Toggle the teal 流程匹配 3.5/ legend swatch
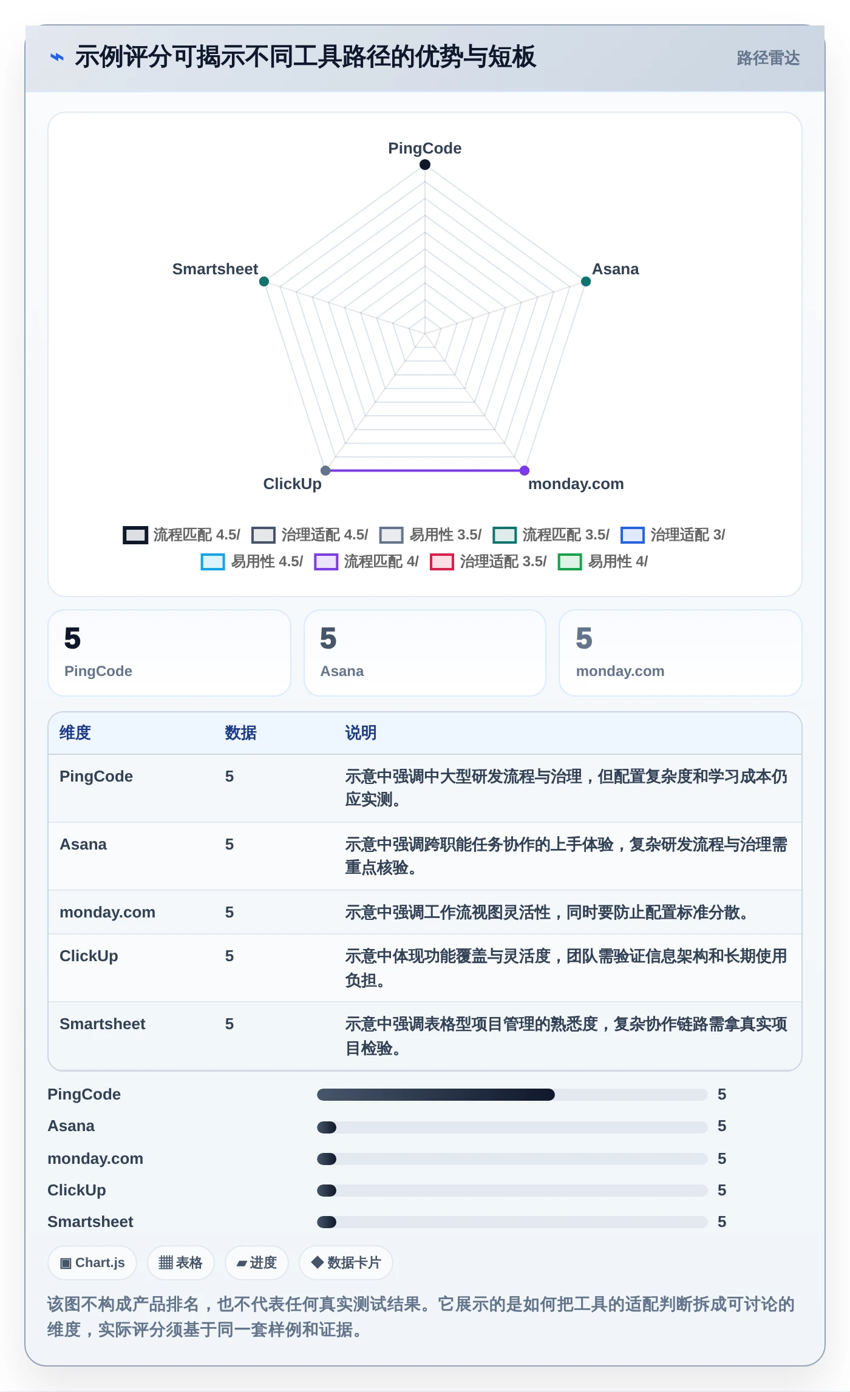 (x=505, y=535)
